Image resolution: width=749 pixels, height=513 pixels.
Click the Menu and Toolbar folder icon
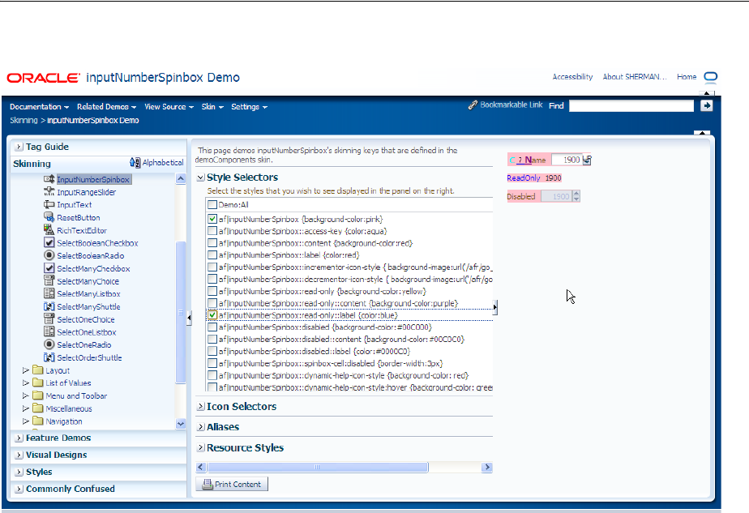pos(38,395)
